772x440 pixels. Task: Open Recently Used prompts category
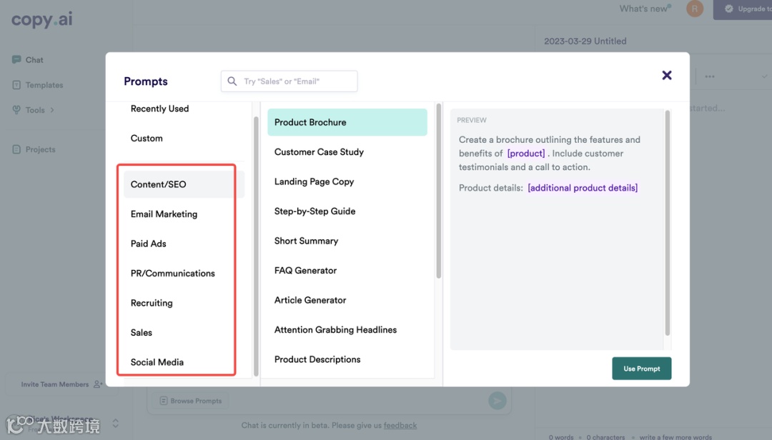159,109
